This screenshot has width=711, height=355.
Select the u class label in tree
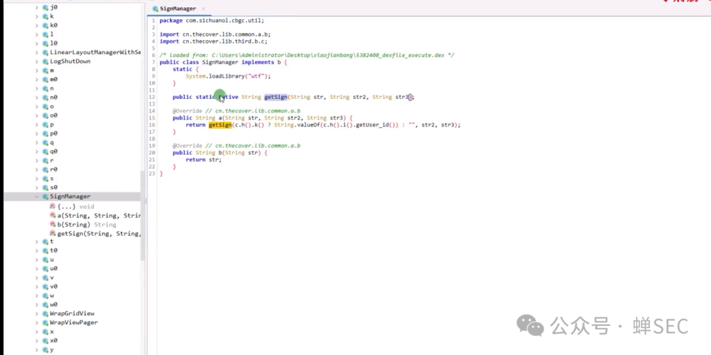[52, 259]
